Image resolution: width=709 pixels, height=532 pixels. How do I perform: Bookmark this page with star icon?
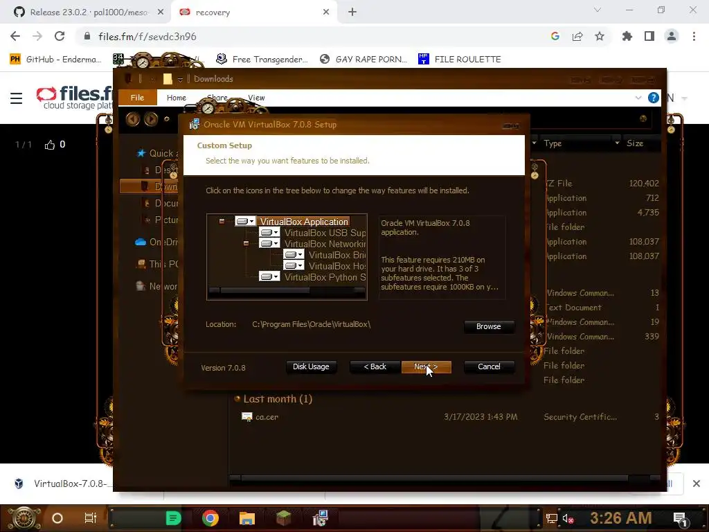point(600,36)
